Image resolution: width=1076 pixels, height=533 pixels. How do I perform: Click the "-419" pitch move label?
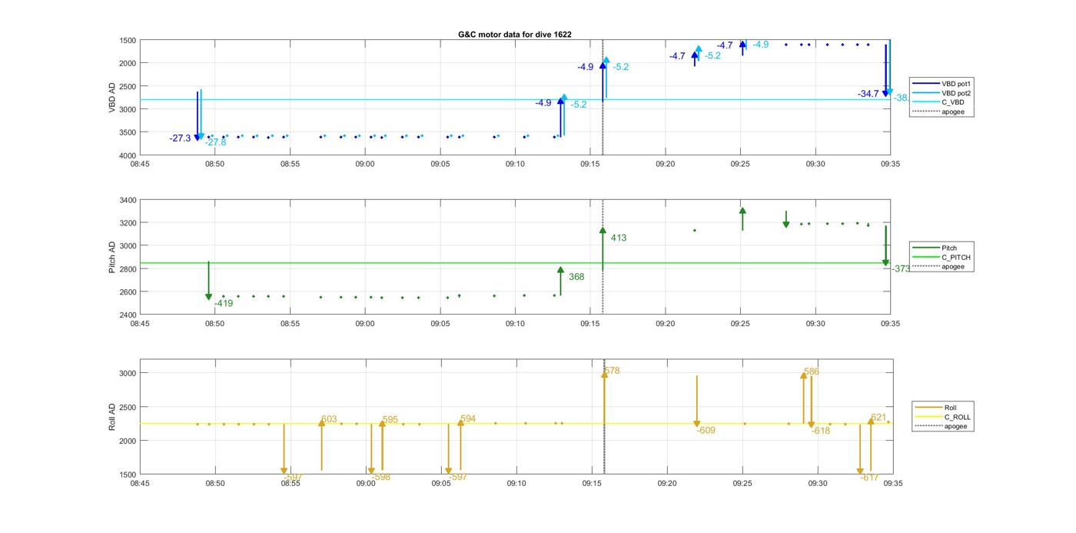(x=224, y=304)
